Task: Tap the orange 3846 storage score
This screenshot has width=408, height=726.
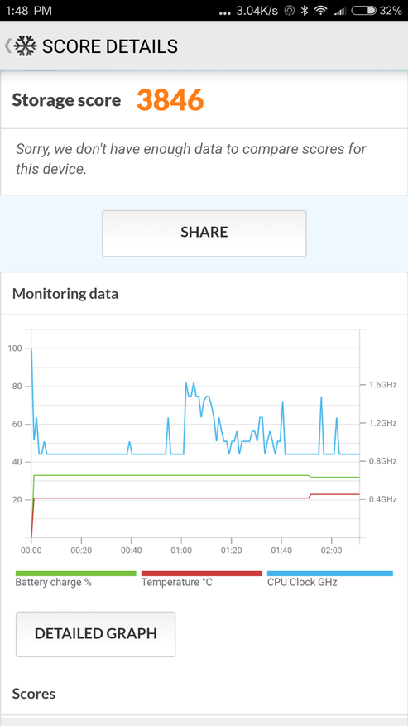Action: click(x=170, y=99)
